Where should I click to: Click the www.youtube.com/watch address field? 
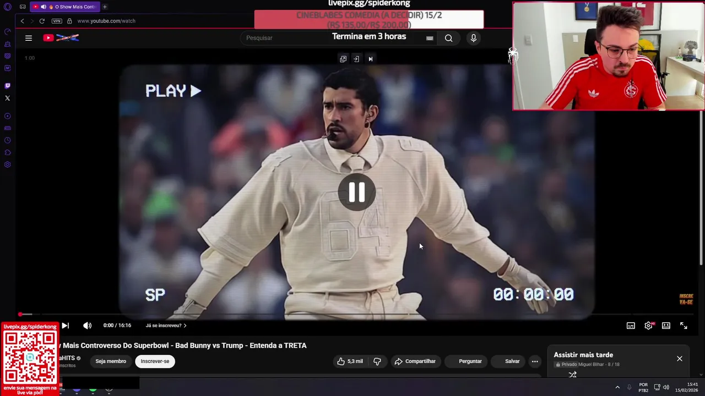[106, 21]
